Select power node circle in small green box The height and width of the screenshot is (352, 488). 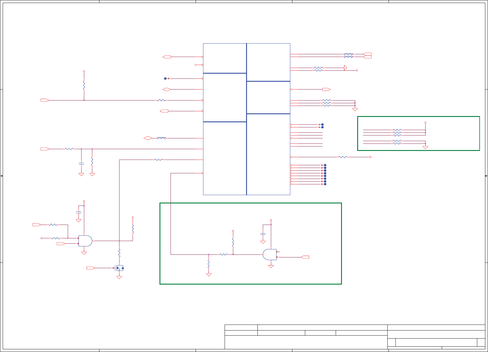click(425, 123)
